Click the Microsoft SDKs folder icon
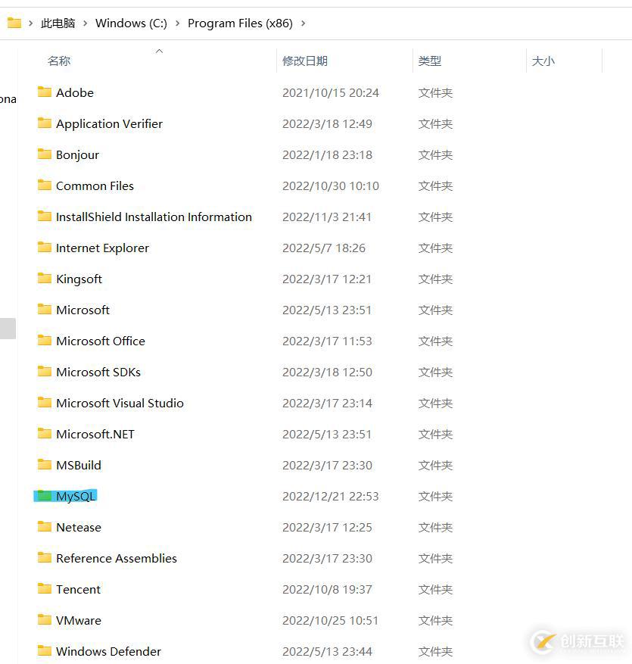This screenshot has height=664, width=632. tap(45, 372)
